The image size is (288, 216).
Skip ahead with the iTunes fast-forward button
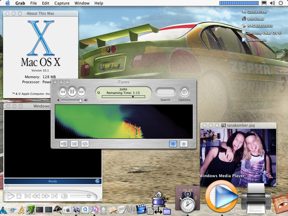(81, 92)
